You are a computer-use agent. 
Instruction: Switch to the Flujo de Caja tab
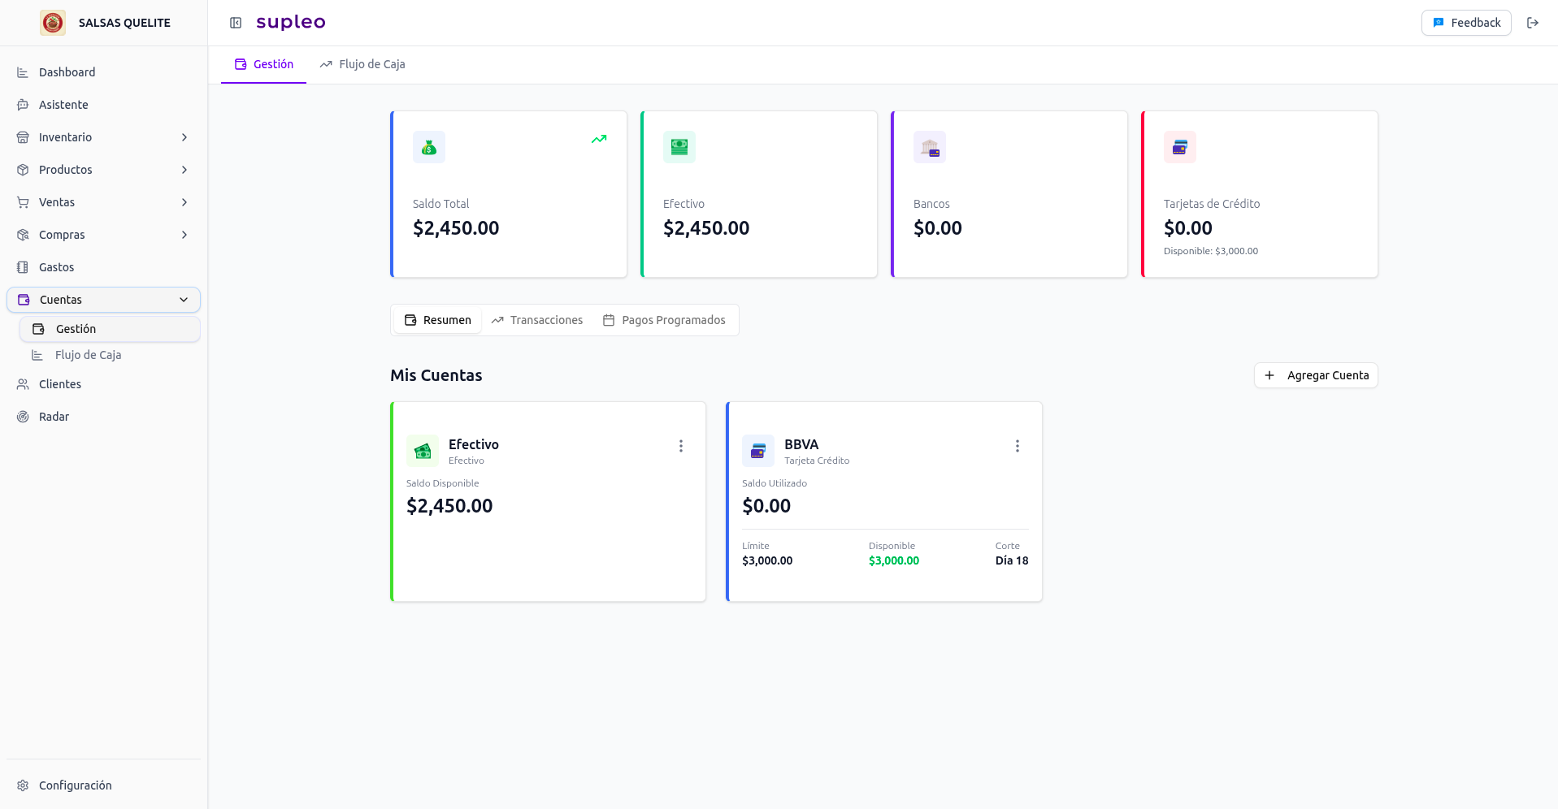pyautogui.click(x=362, y=64)
